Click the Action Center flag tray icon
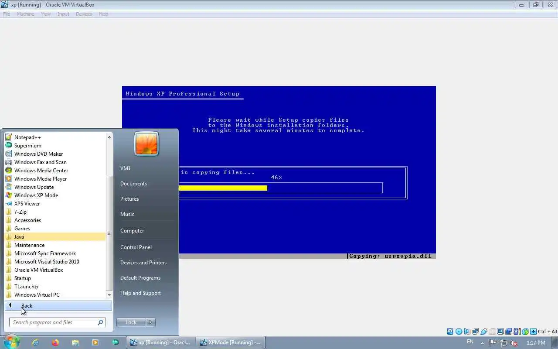The height and width of the screenshot is (349, 558). [493, 342]
